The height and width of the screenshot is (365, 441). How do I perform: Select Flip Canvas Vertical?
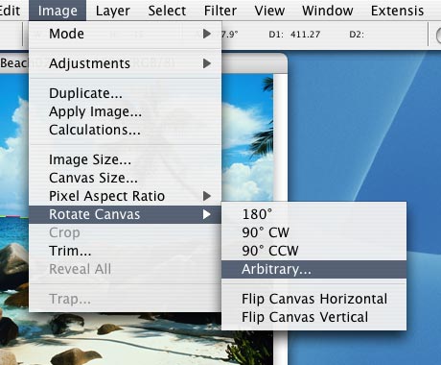(x=313, y=317)
